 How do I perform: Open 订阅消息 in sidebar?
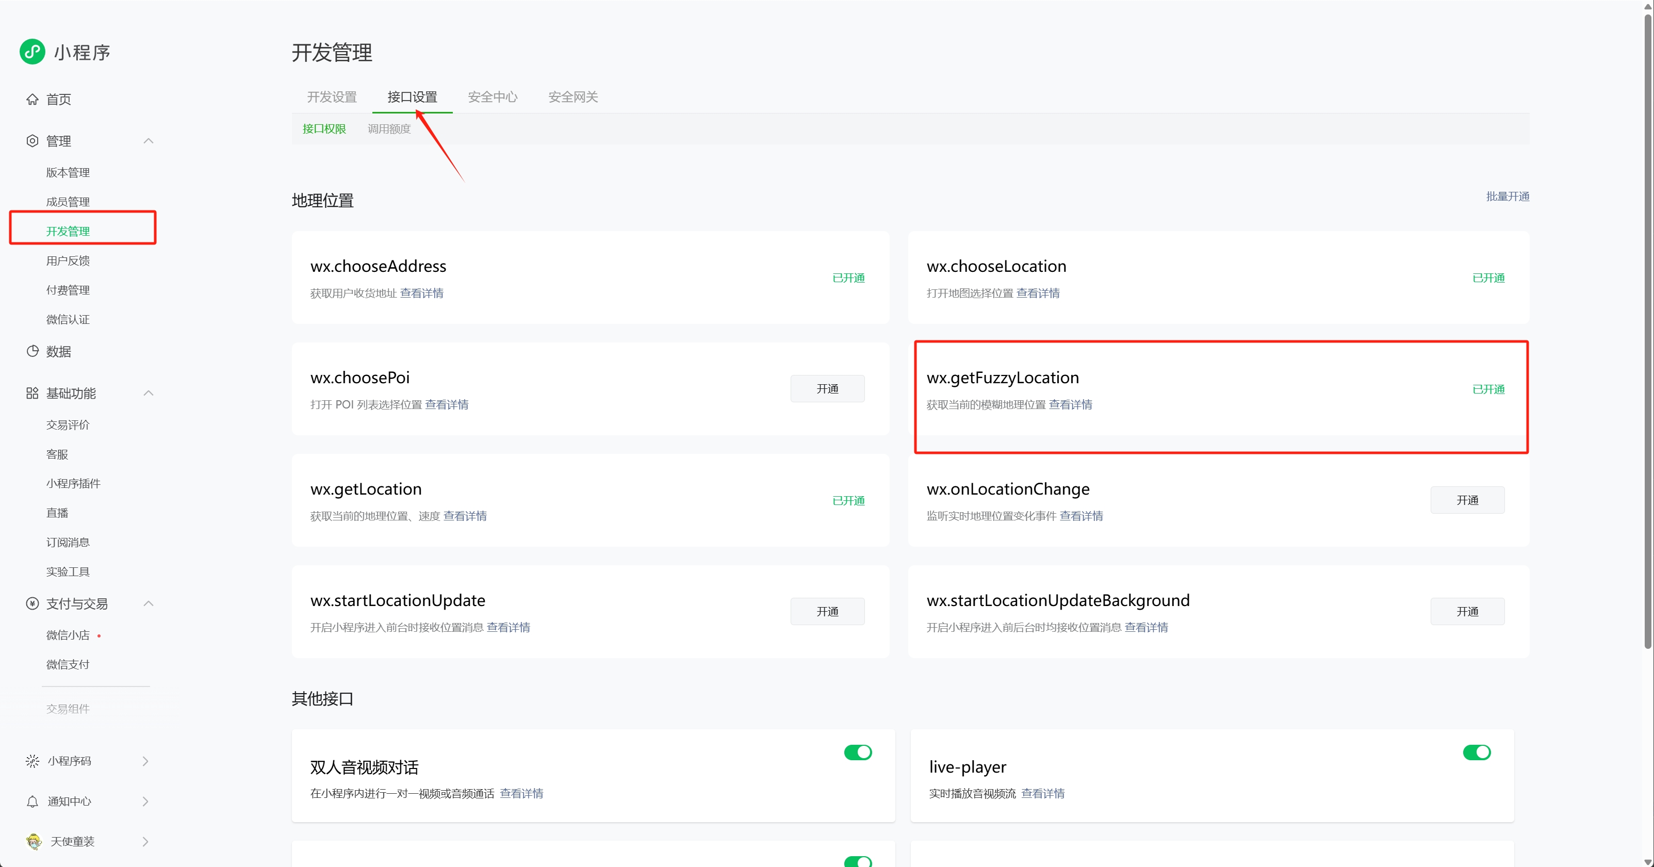tap(68, 542)
